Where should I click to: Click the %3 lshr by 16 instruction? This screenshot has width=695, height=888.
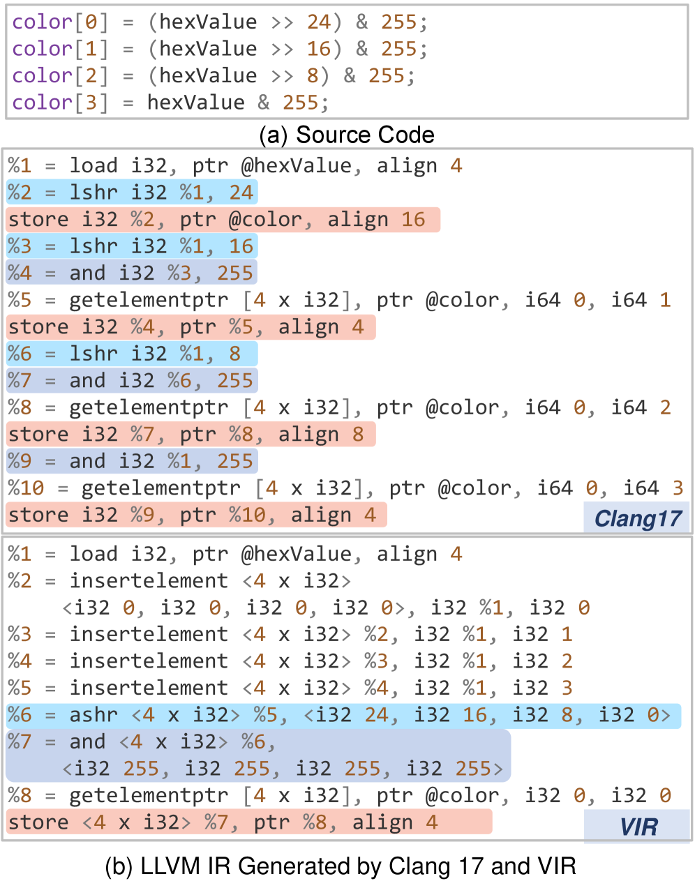point(132,246)
